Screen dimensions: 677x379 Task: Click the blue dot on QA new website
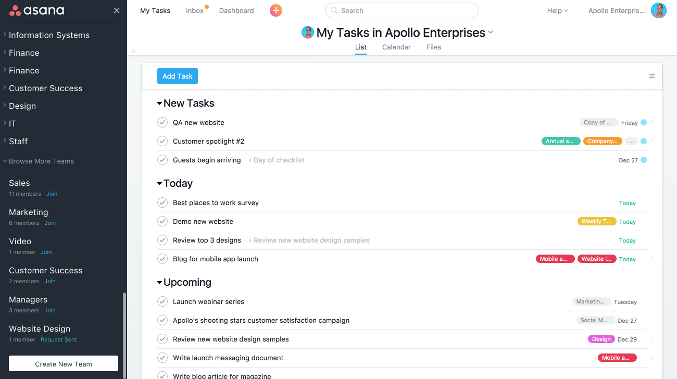coord(644,122)
